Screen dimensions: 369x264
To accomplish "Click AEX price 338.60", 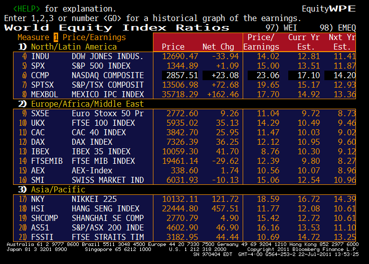I will pos(184,170).
